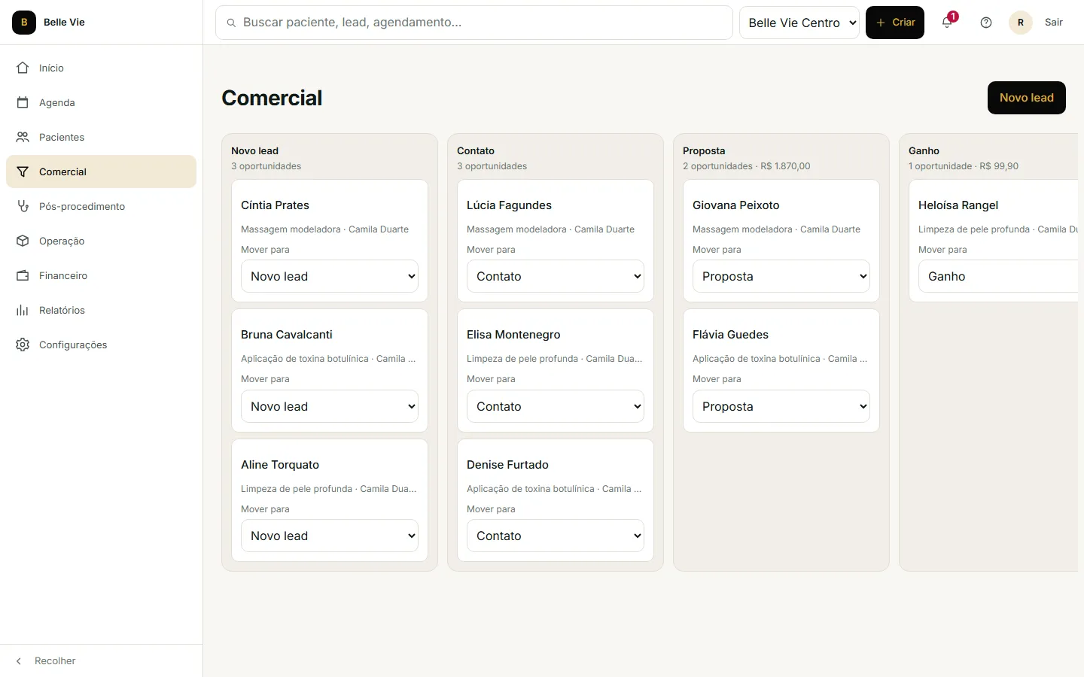Open Aline Torquato stage dropdown
1084x677 pixels.
[330, 536]
